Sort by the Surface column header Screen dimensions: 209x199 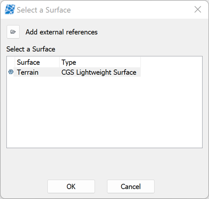(37, 62)
